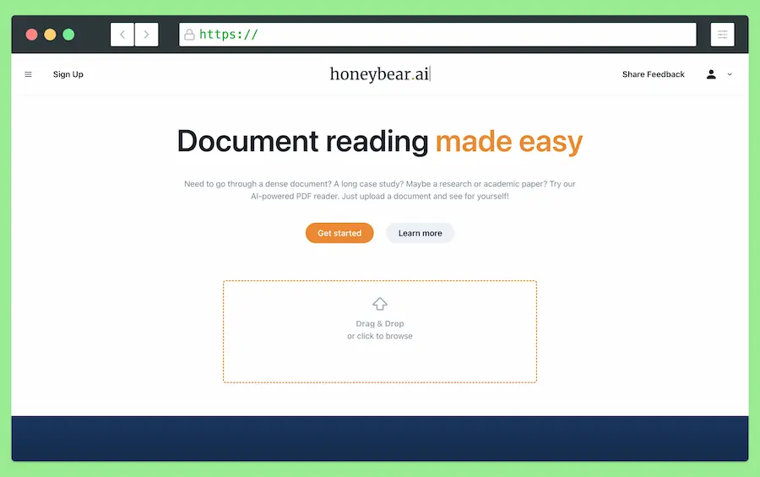Screen dimensions: 760x477
Task: Click the Learn more button
Action: [420, 233]
